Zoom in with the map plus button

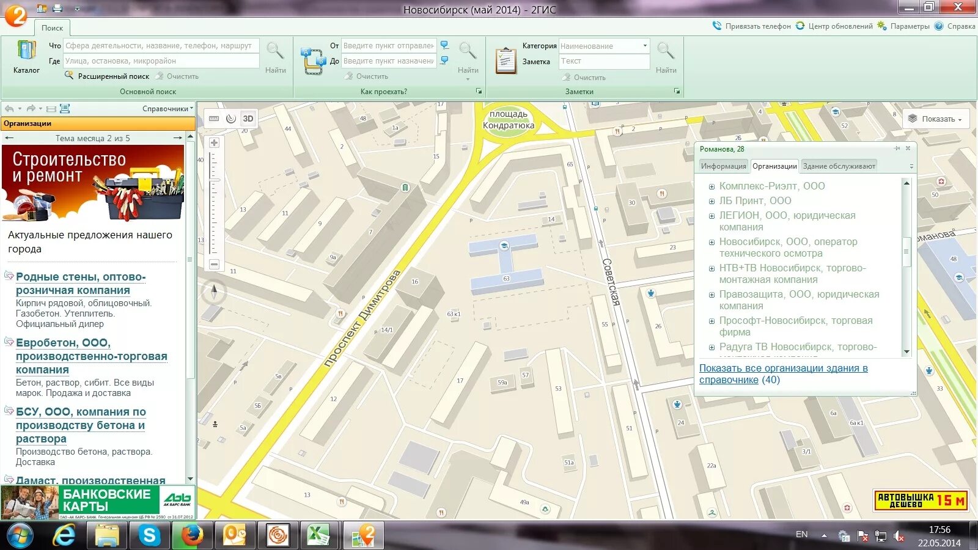coord(214,143)
